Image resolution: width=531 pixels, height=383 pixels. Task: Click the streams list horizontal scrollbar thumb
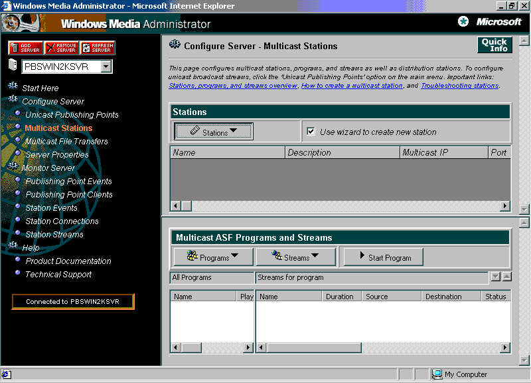313,348
